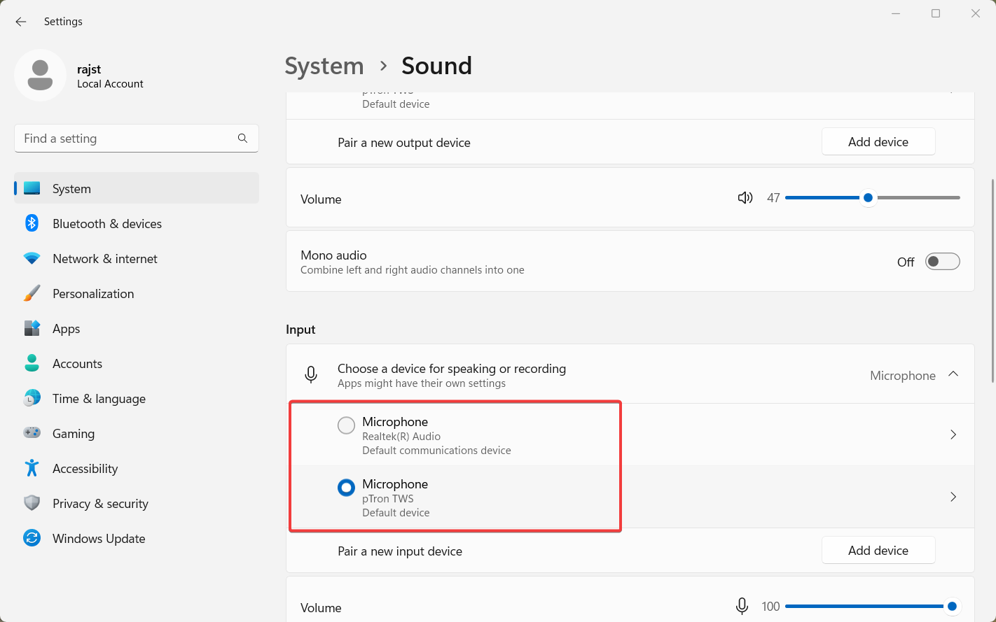Click the Gaming controller icon

pyautogui.click(x=32, y=433)
